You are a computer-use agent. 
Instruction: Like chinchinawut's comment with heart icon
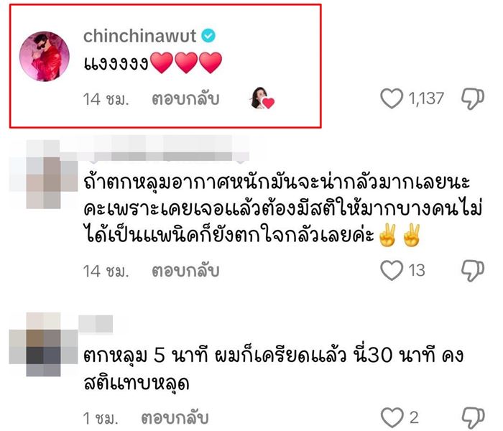tap(392, 98)
